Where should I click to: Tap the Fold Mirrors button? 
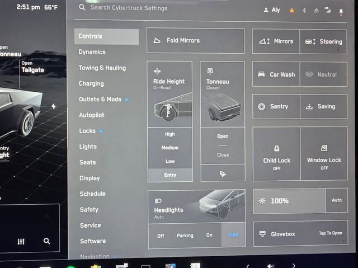(195, 41)
